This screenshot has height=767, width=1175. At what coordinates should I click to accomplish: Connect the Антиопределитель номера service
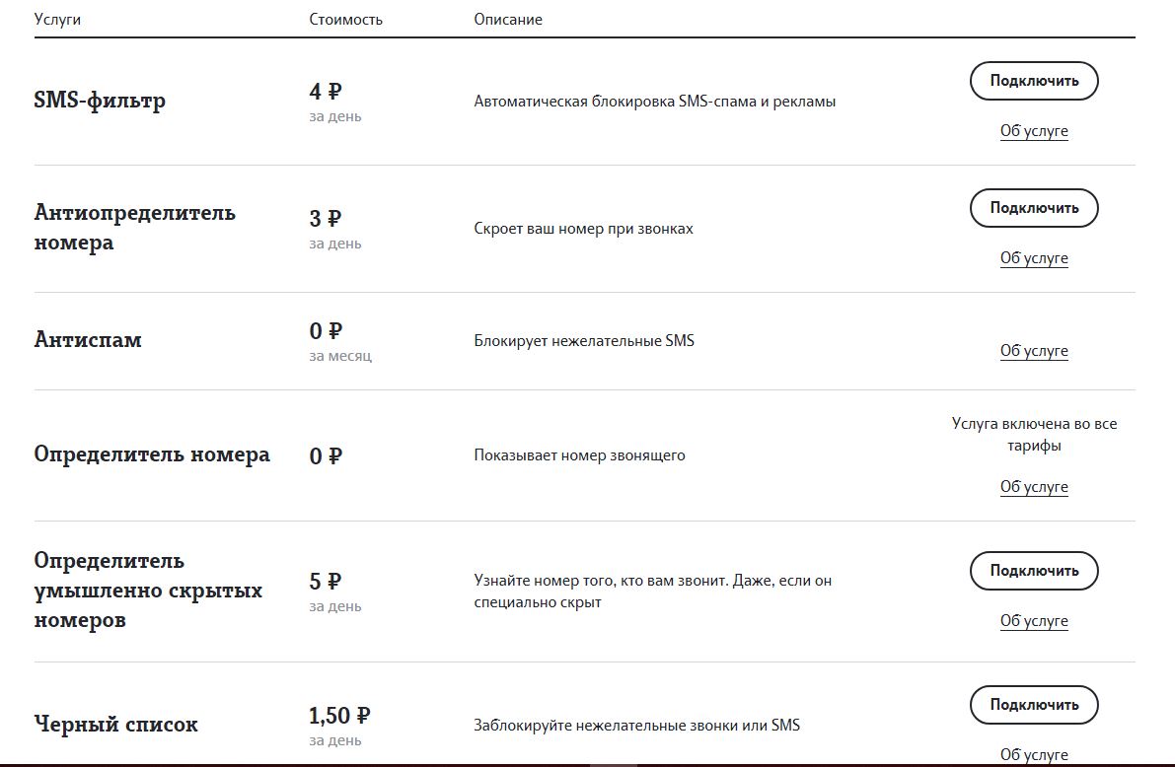pyautogui.click(x=1034, y=208)
